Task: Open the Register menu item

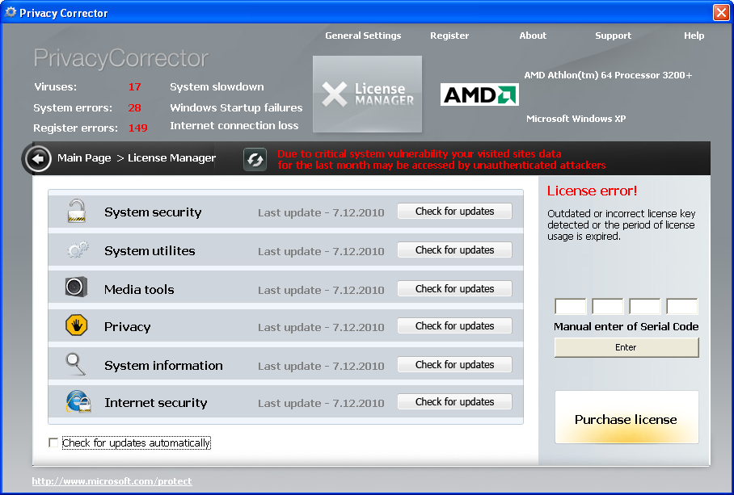Action: 449,36
